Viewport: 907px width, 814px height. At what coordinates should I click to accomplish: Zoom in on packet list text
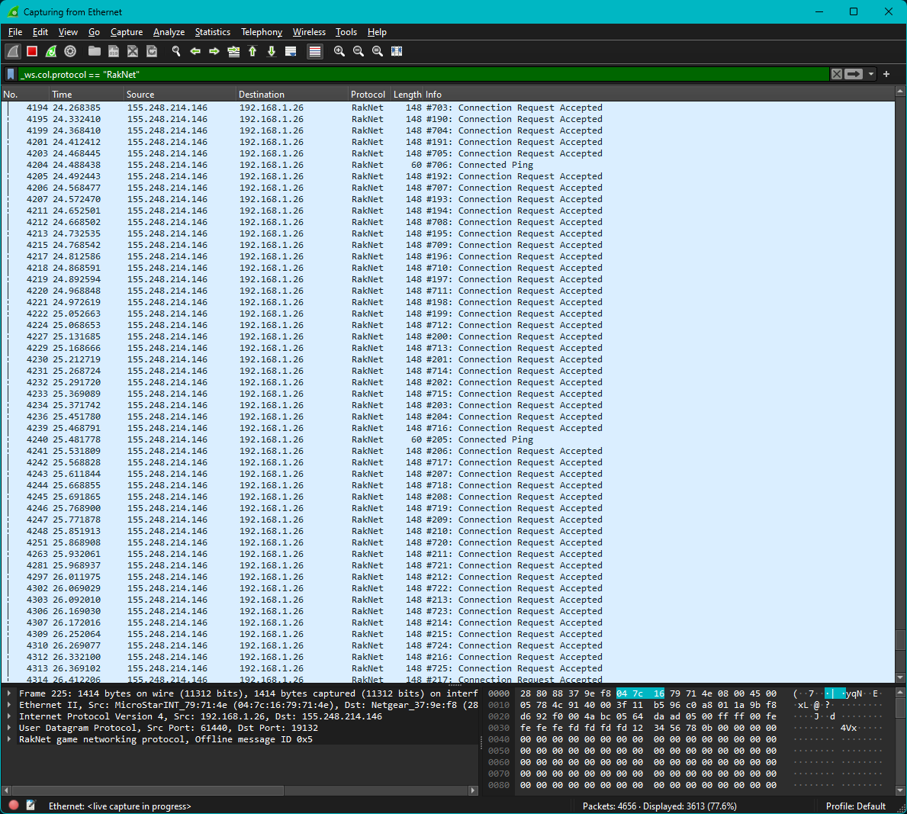coord(339,51)
